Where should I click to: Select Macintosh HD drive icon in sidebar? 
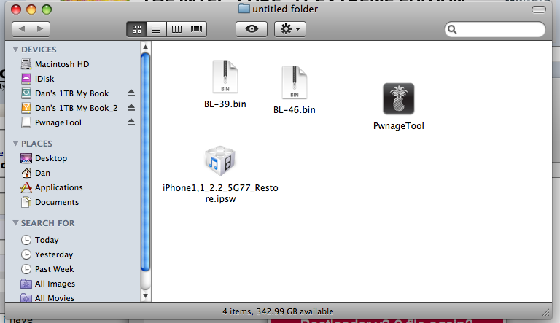(26, 64)
